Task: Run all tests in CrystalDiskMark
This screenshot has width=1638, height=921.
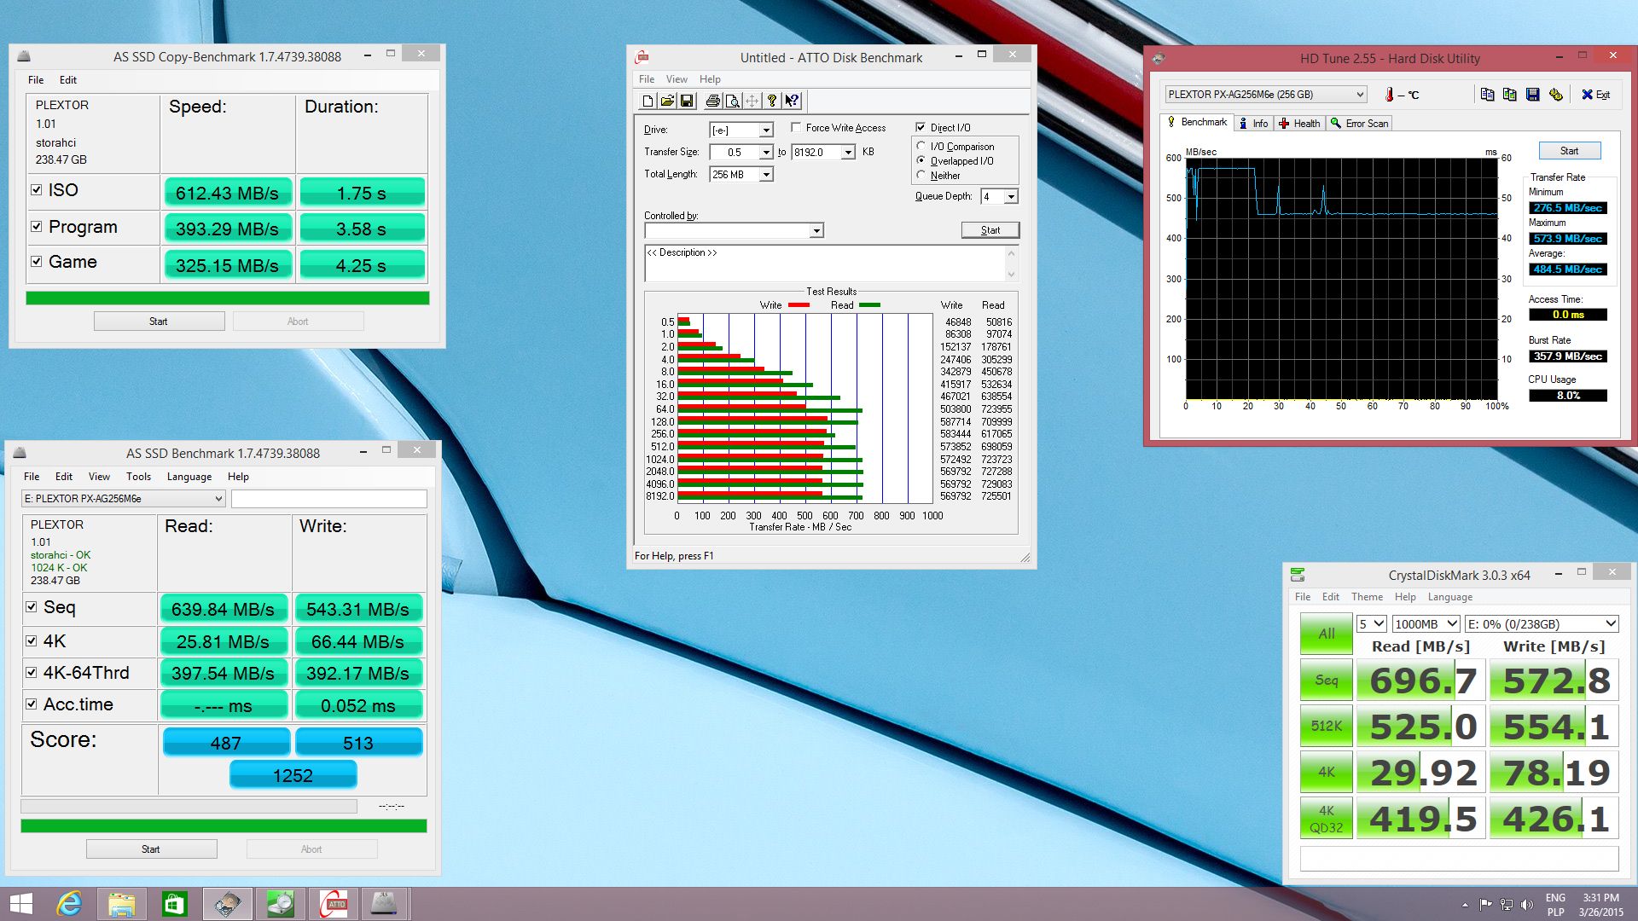Action: pos(1325,634)
